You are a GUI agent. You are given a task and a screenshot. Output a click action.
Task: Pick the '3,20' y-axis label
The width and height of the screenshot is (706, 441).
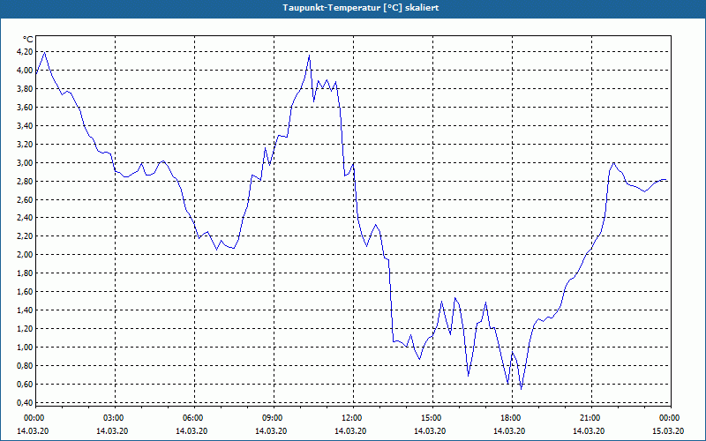click(25, 144)
